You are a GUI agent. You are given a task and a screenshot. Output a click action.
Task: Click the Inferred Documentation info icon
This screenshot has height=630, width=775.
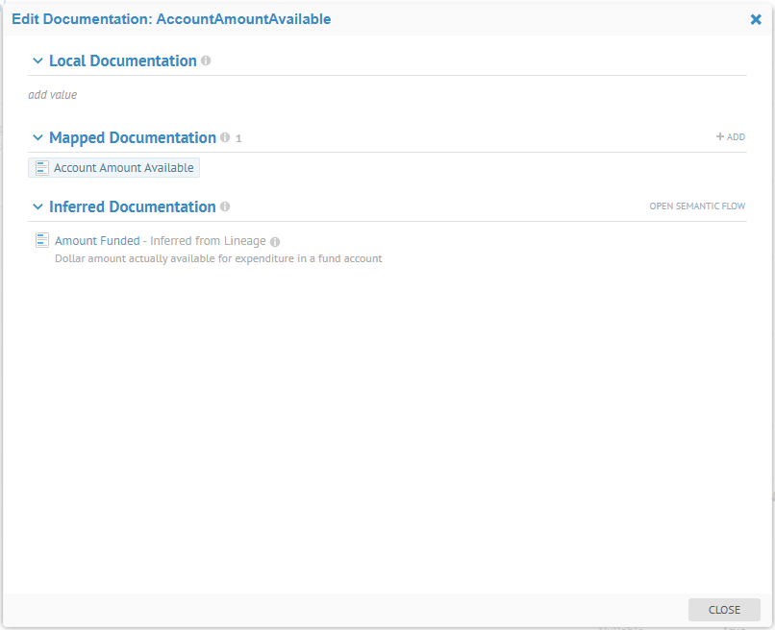[x=225, y=206]
